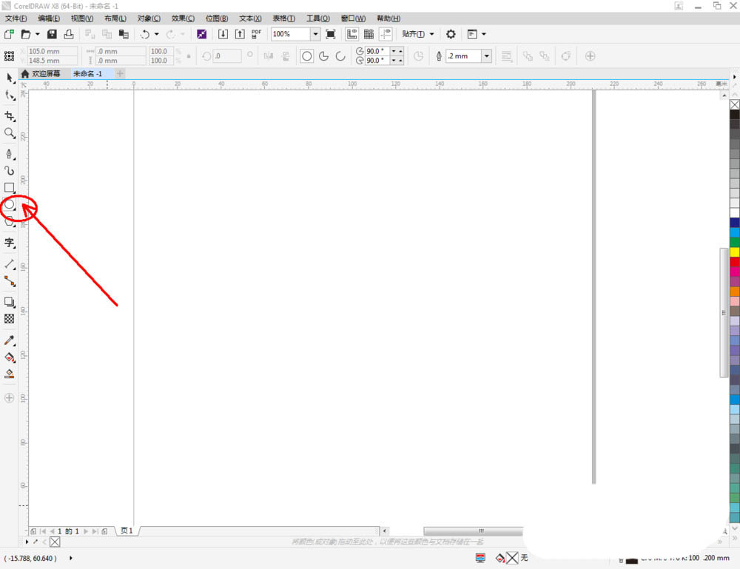740x569 pixels.
Task: Publish to PDF
Action: point(256,34)
